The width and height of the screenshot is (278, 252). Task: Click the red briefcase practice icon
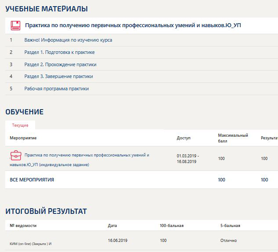click(16, 155)
